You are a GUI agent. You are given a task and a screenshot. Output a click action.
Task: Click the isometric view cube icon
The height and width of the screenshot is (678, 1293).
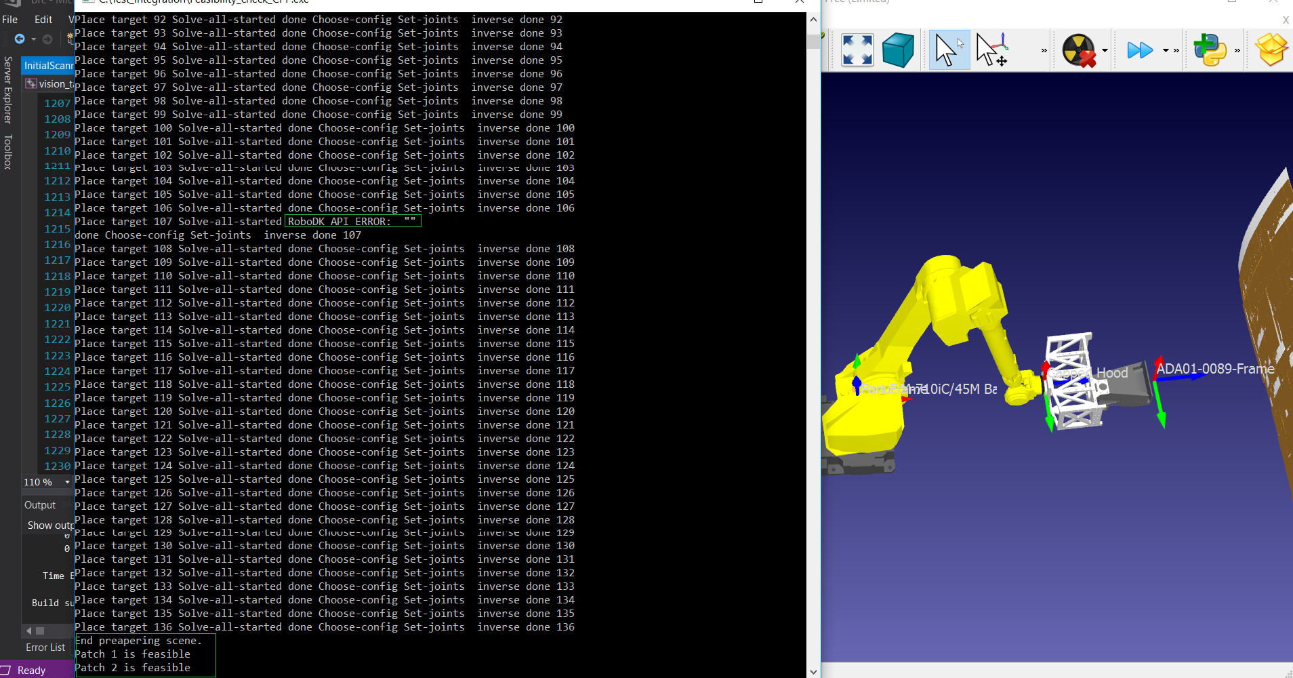(x=899, y=50)
